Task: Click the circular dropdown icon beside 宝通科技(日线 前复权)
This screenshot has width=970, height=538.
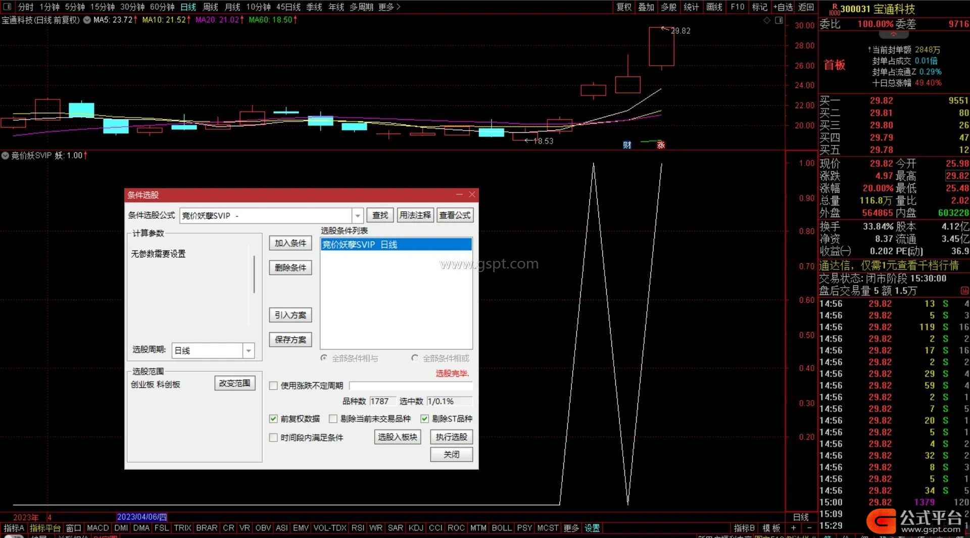Action: click(x=87, y=20)
